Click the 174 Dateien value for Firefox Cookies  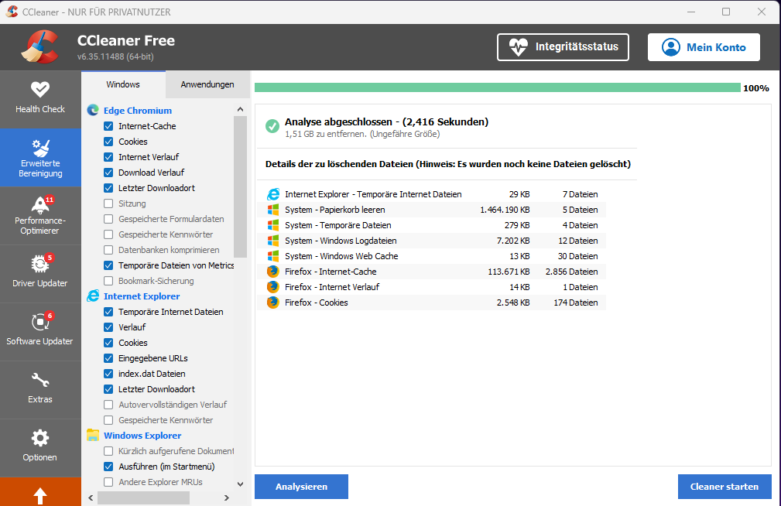(576, 303)
